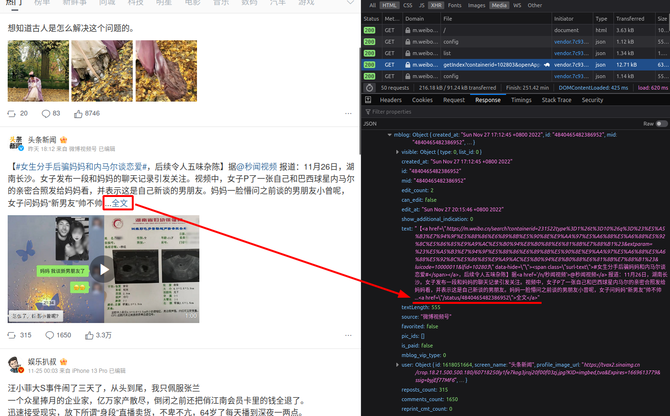Play the 头条新闻 video

pyautogui.click(x=104, y=268)
